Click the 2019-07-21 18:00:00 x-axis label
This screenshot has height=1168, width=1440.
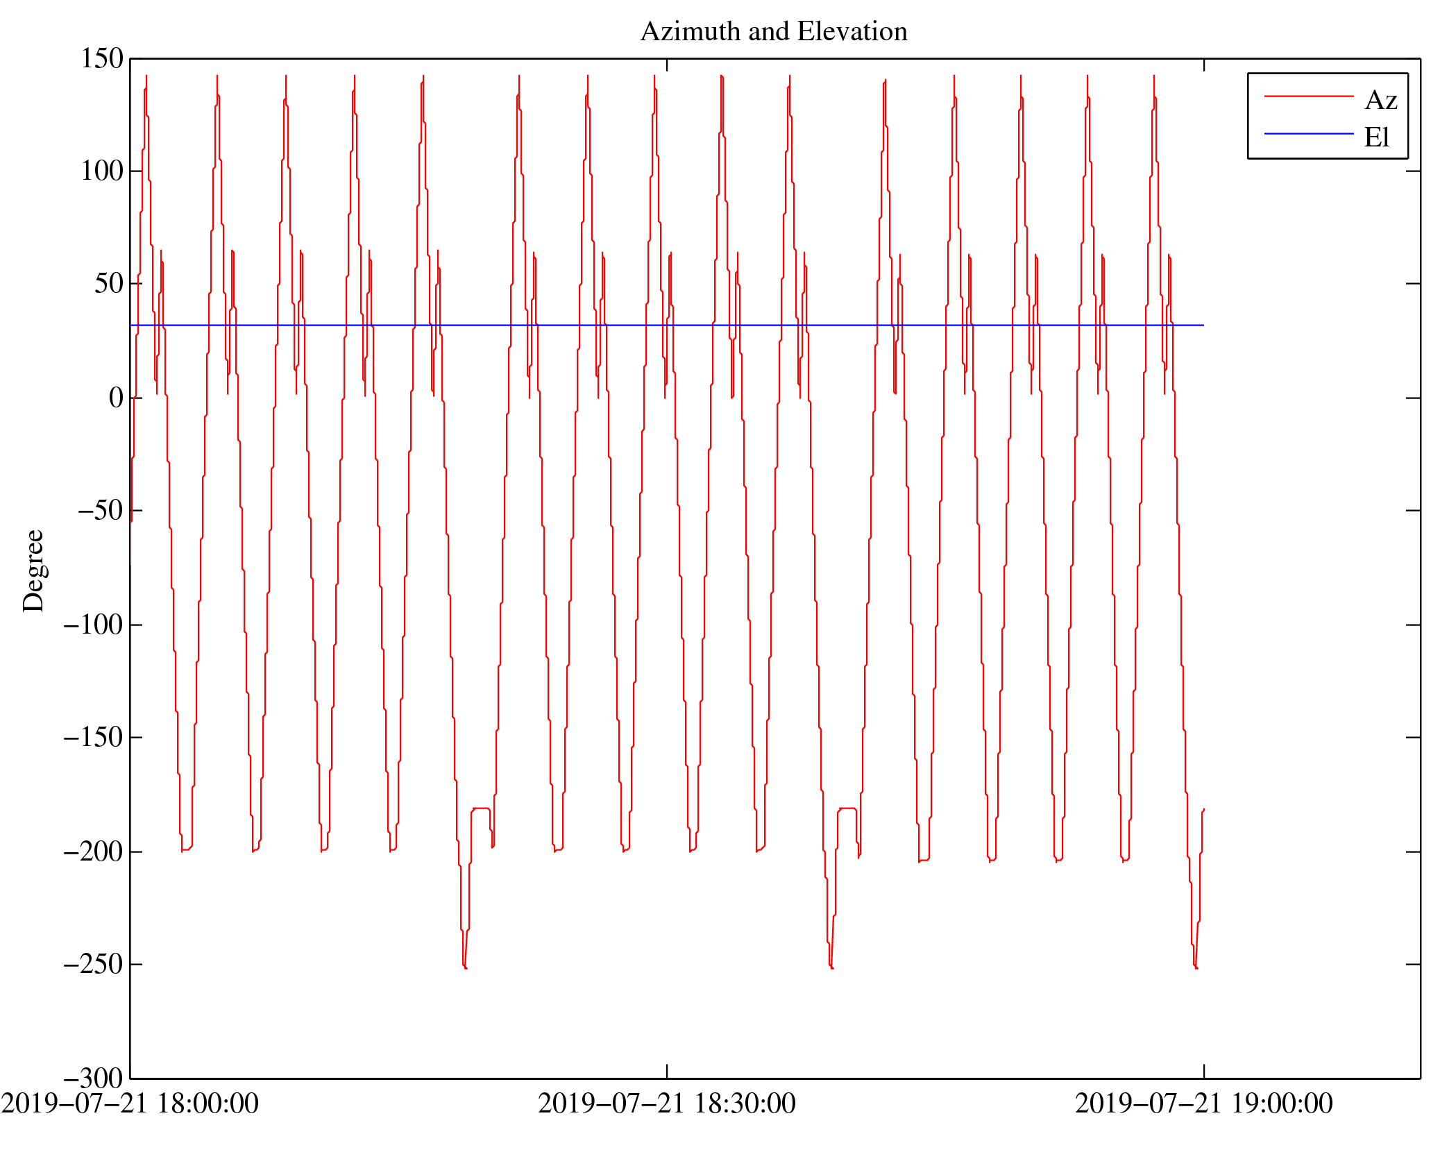click(130, 1104)
